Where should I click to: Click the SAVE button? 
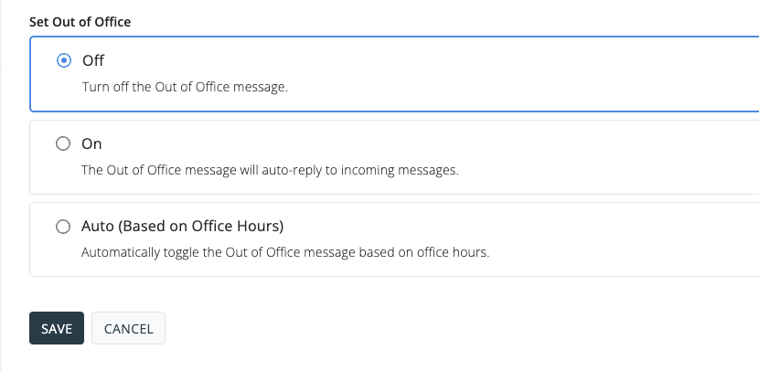(57, 329)
